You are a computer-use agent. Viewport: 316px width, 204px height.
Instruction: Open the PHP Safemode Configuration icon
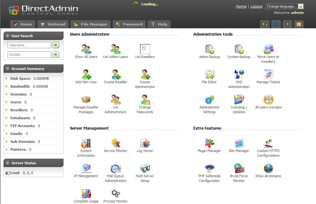click(x=209, y=169)
